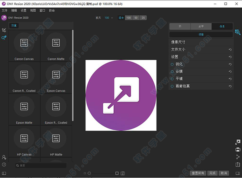The image size is (242, 178).
Task: Open the 窗口 menu
Action: point(42,10)
